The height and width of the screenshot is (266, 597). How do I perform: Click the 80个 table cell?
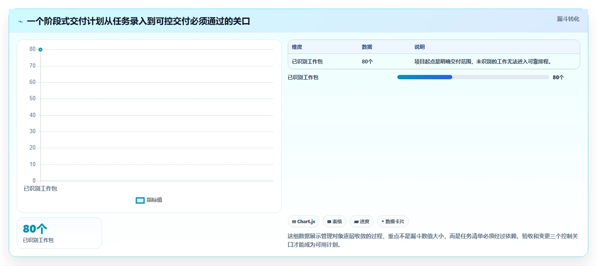[x=368, y=62]
